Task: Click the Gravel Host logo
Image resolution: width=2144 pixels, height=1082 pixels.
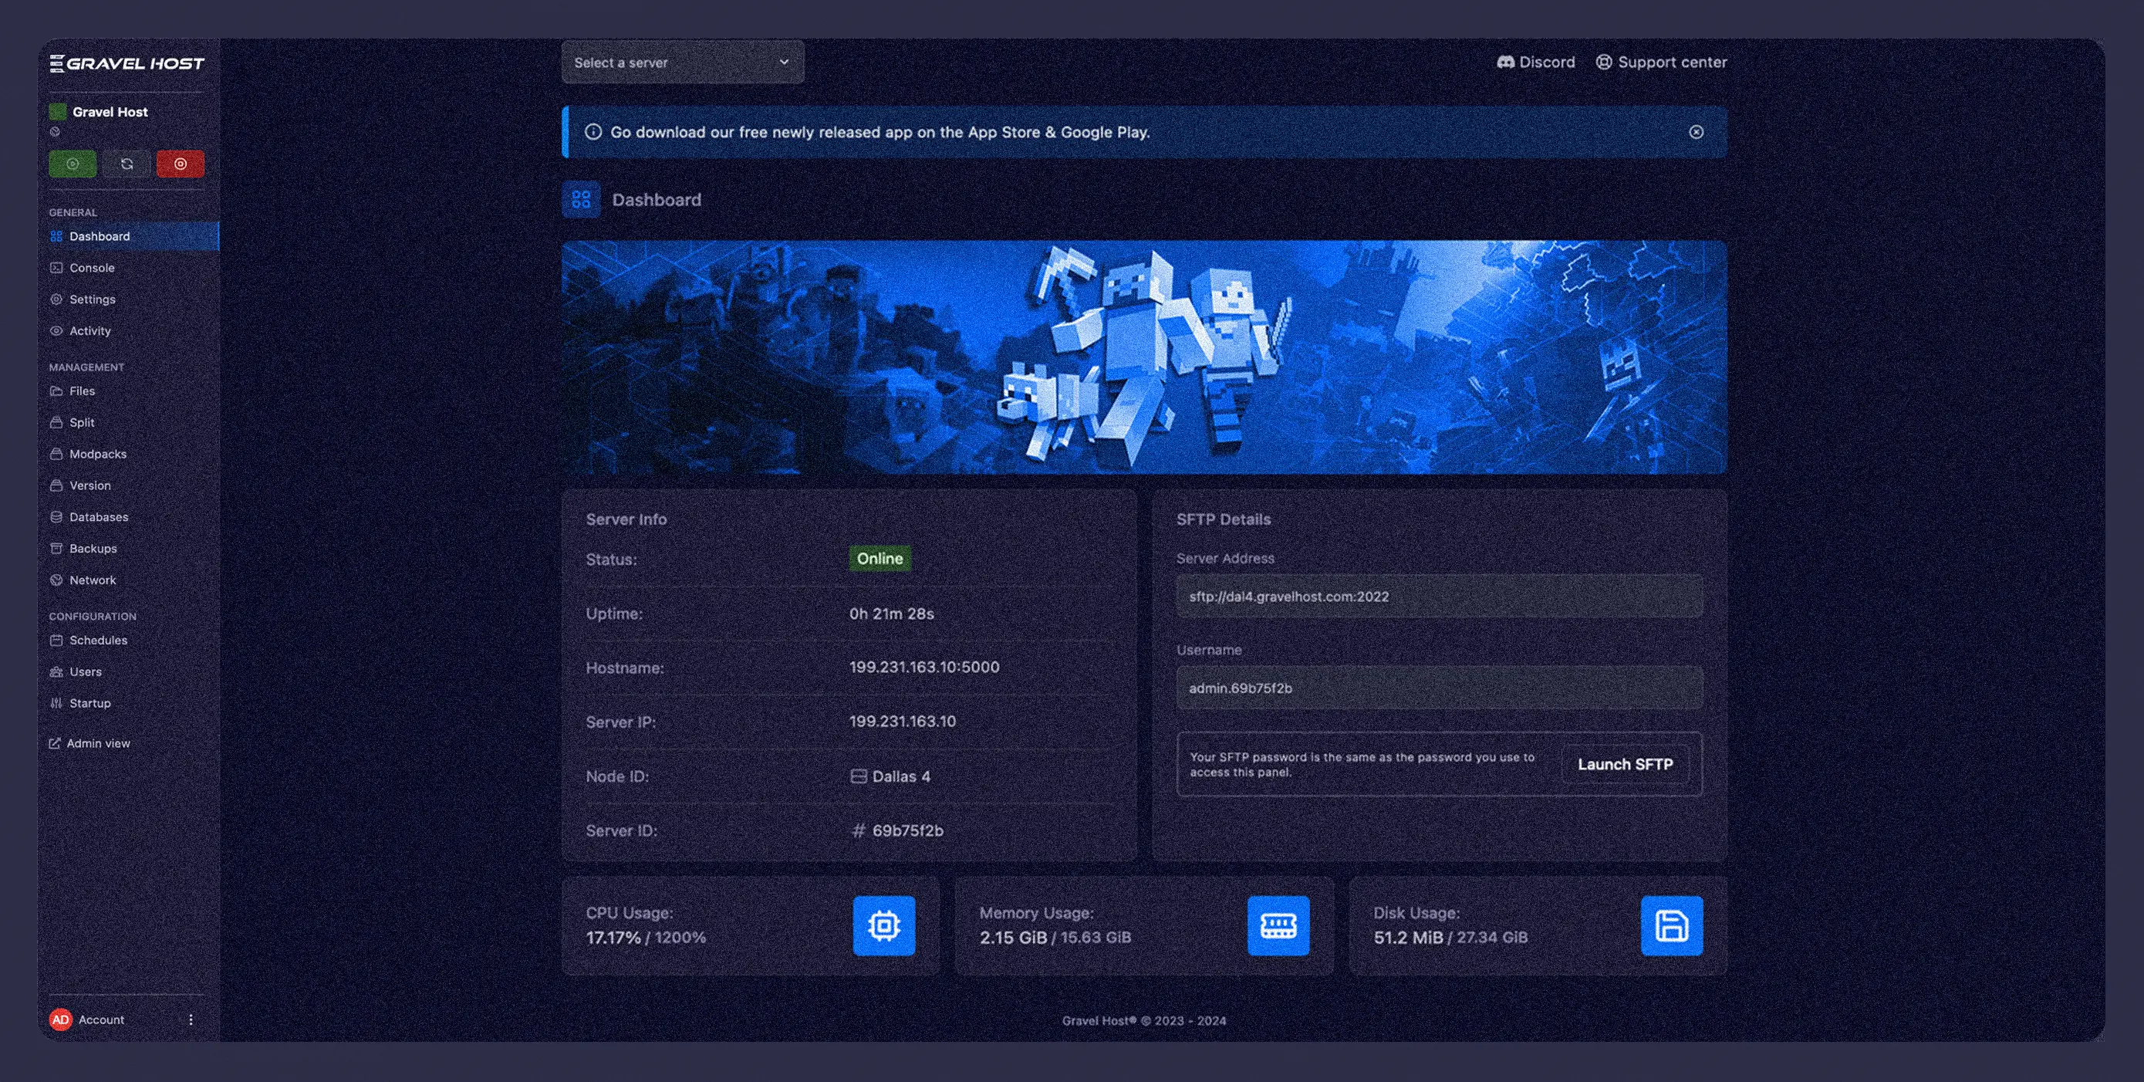Action: [127, 63]
